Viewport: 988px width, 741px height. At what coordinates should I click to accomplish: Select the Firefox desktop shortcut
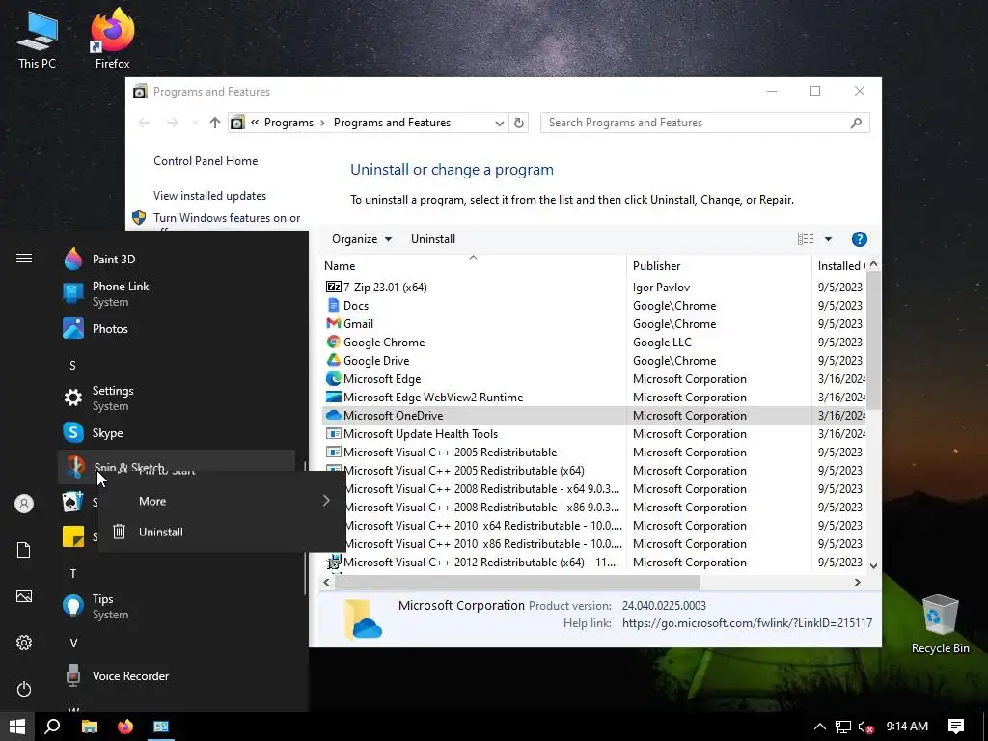coord(112,39)
